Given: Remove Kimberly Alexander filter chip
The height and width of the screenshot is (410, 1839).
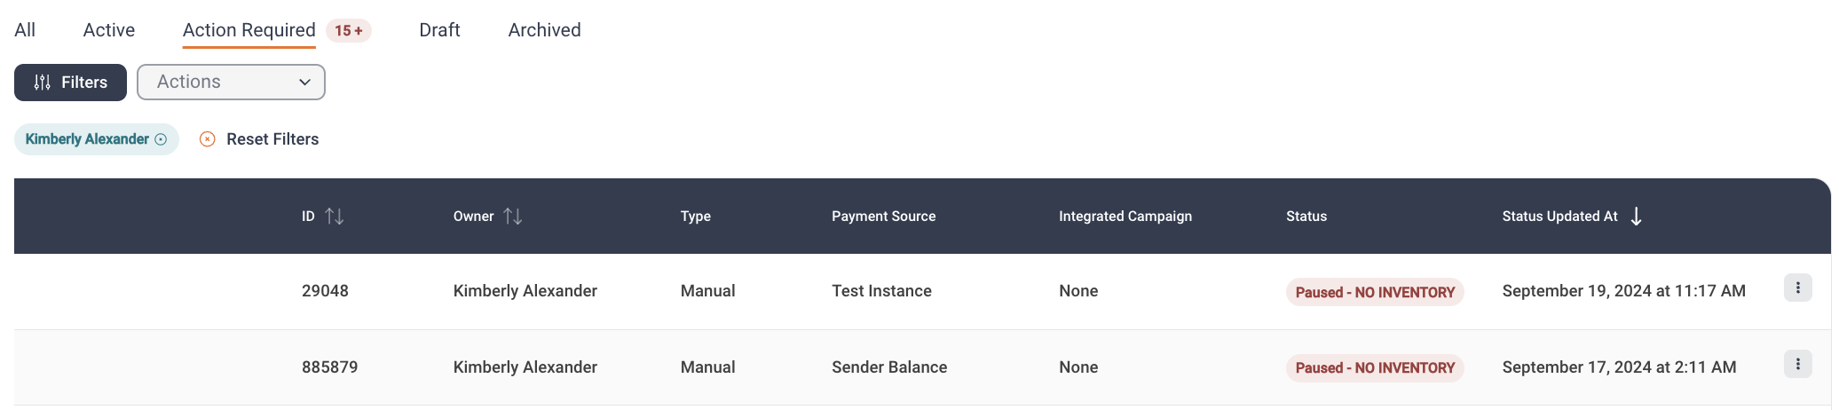Looking at the screenshot, I should point(161,139).
